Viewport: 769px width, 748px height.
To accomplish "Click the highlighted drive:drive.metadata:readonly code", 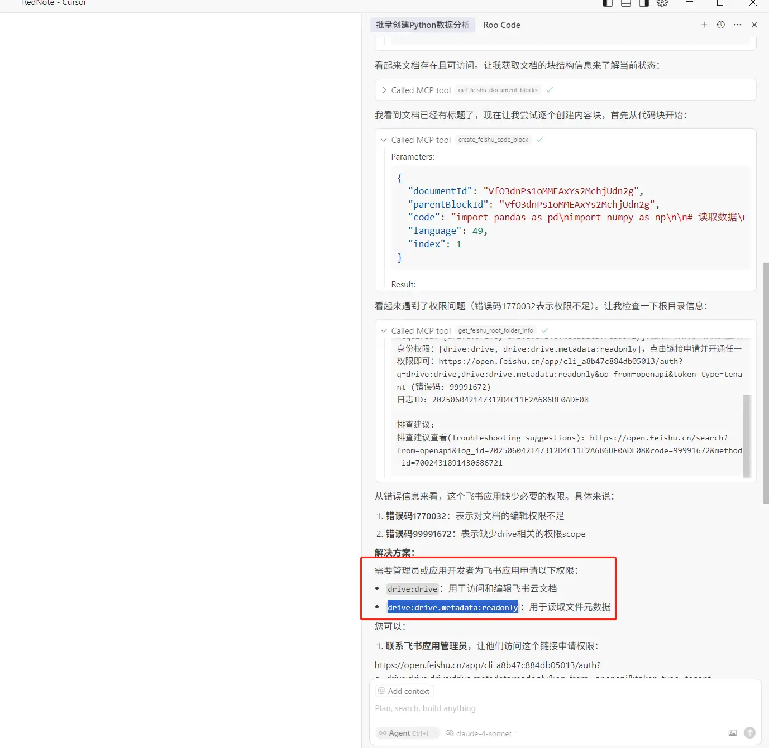I will pyautogui.click(x=452, y=607).
